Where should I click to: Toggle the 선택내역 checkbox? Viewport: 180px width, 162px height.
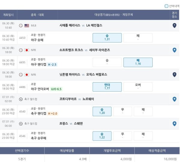coord(166,6)
